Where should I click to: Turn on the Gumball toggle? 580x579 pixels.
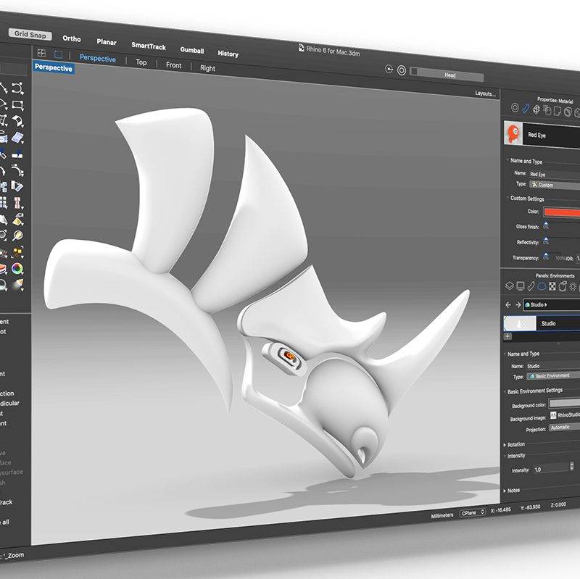[x=191, y=51]
